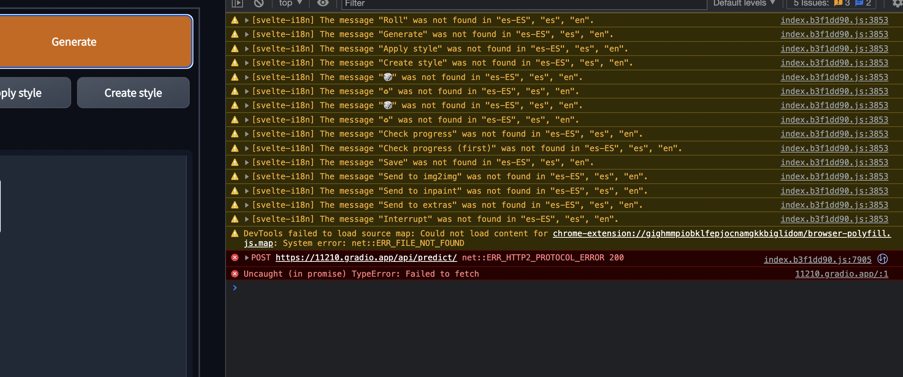Click the error icon on the fetch TypeError
Viewport: 903px width, 377px height.
coord(235,274)
